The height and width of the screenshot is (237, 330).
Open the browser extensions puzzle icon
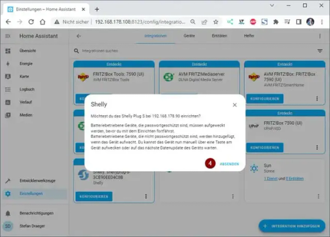pos(276,22)
